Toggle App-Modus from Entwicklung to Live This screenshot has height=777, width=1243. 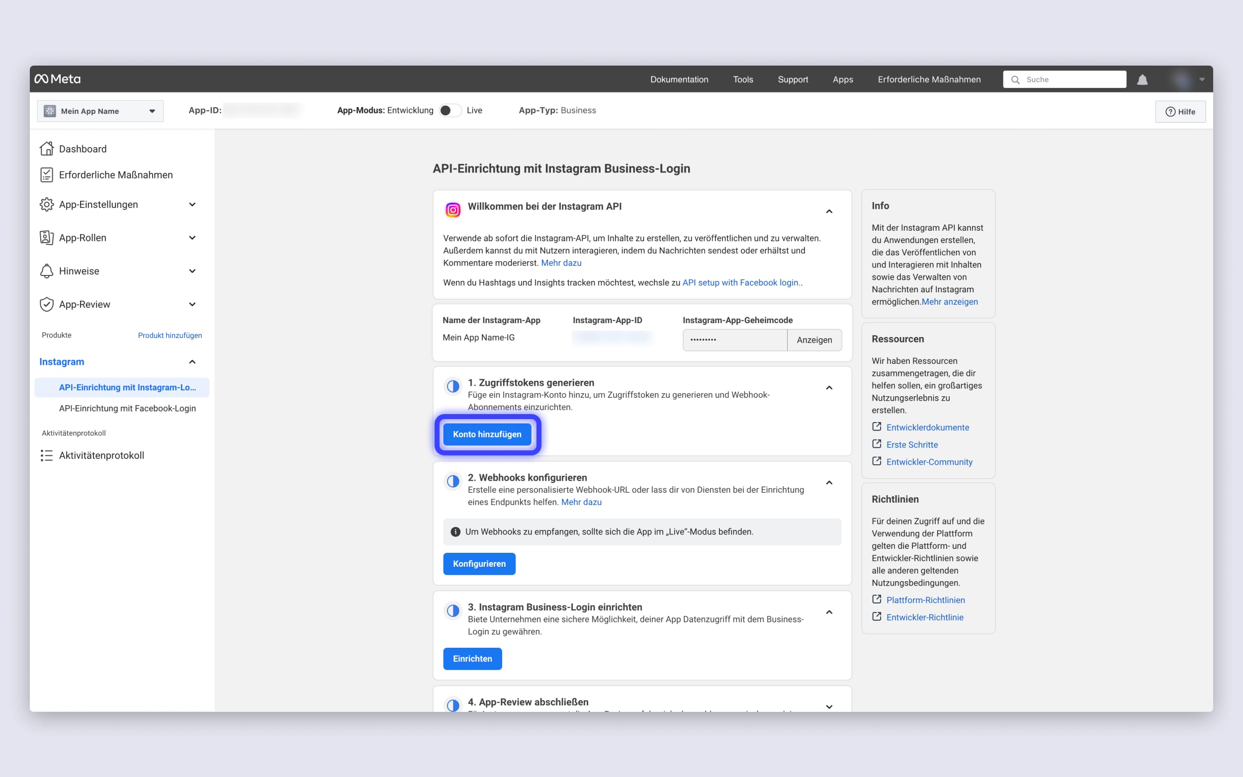450,110
